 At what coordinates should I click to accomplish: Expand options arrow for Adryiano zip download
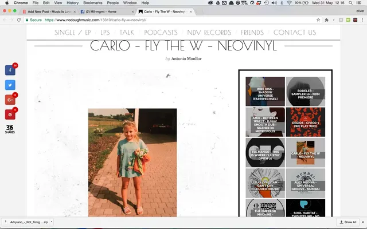(52, 222)
